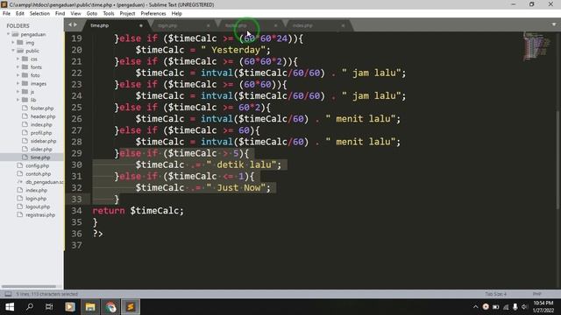Open the Preferences menu
Image resolution: width=561 pixels, height=315 pixels.
(x=153, y=14)
